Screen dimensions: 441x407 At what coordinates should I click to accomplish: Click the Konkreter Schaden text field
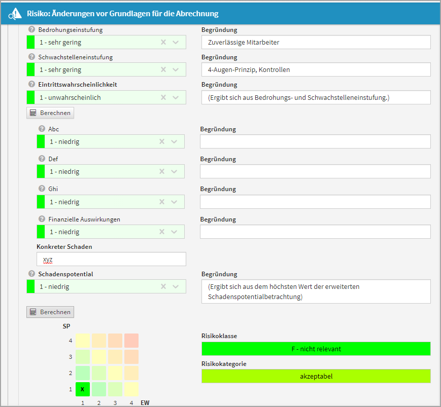(x=111, y=259)
